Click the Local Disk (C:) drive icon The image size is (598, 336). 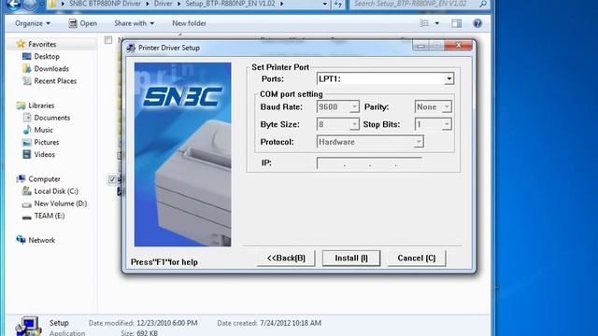27,191
